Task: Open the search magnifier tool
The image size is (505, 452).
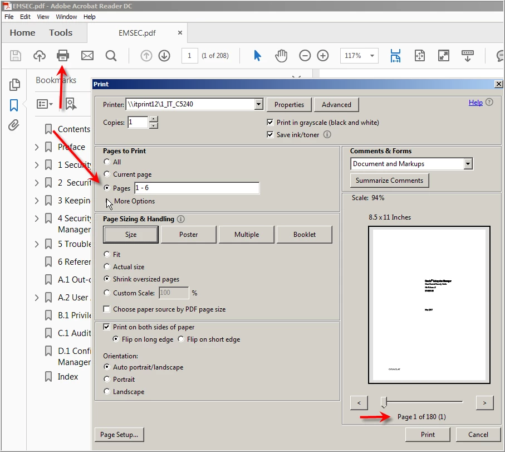Action: pos(111,56)
